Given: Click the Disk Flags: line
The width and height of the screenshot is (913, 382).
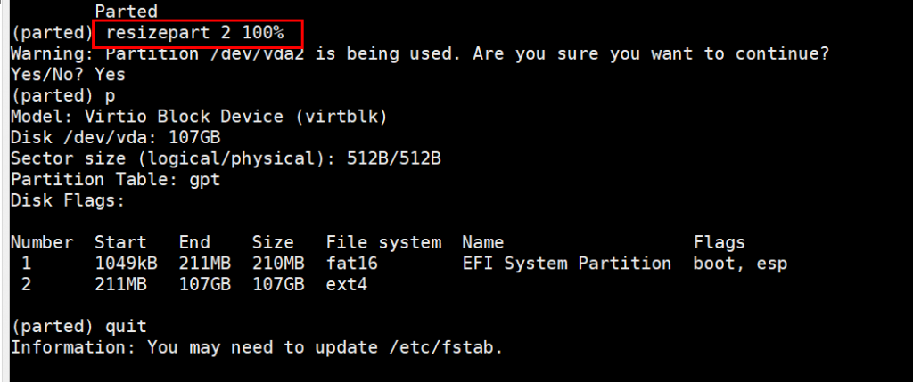Looking at the screenshot, I should point(68,200).
